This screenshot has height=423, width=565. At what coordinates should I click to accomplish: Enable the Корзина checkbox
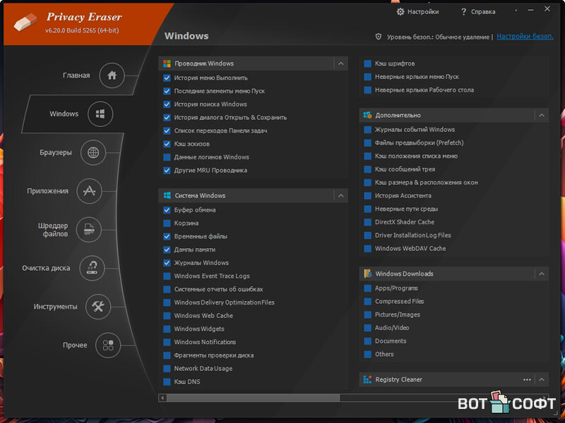167,223
